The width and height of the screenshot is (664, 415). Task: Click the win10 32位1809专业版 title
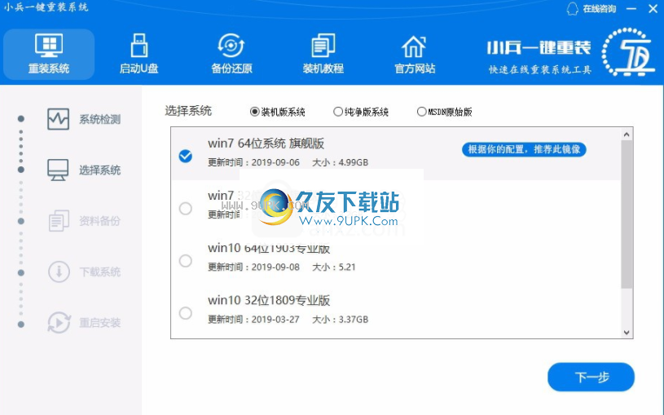pos(269,300)
